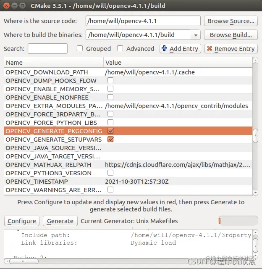This screenshot has width=262, height=269.
Task: Open the build binaries path dropdown arrow
Action: click(196, 35)
